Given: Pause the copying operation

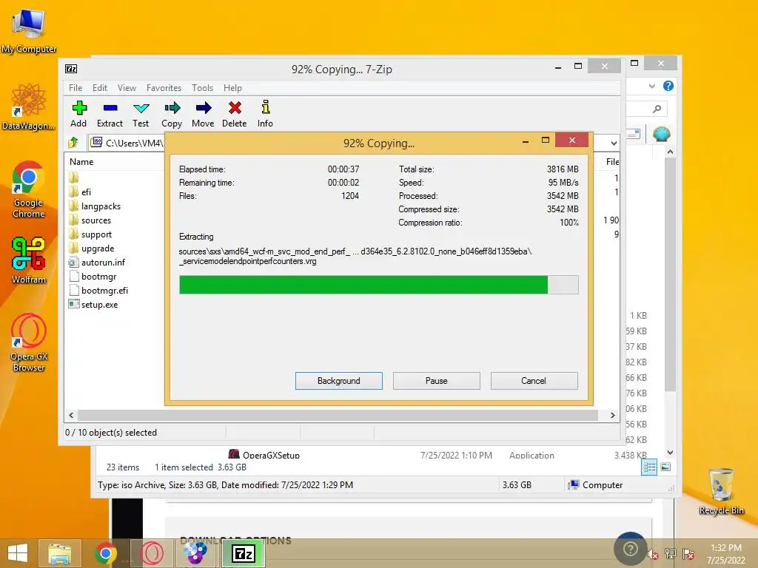Looking at the screenshot, I should [437, 381].
